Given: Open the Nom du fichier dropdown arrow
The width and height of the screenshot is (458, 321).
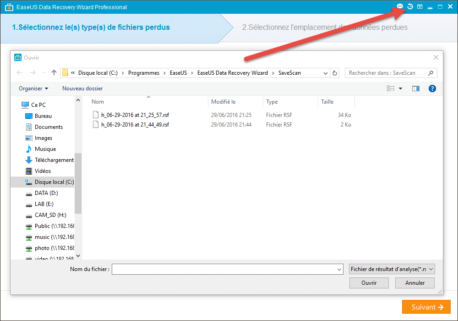Looking at the screenshot, I should [x=339, y=269].
